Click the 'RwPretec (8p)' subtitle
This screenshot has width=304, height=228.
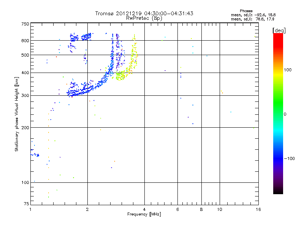coord(144,18)
